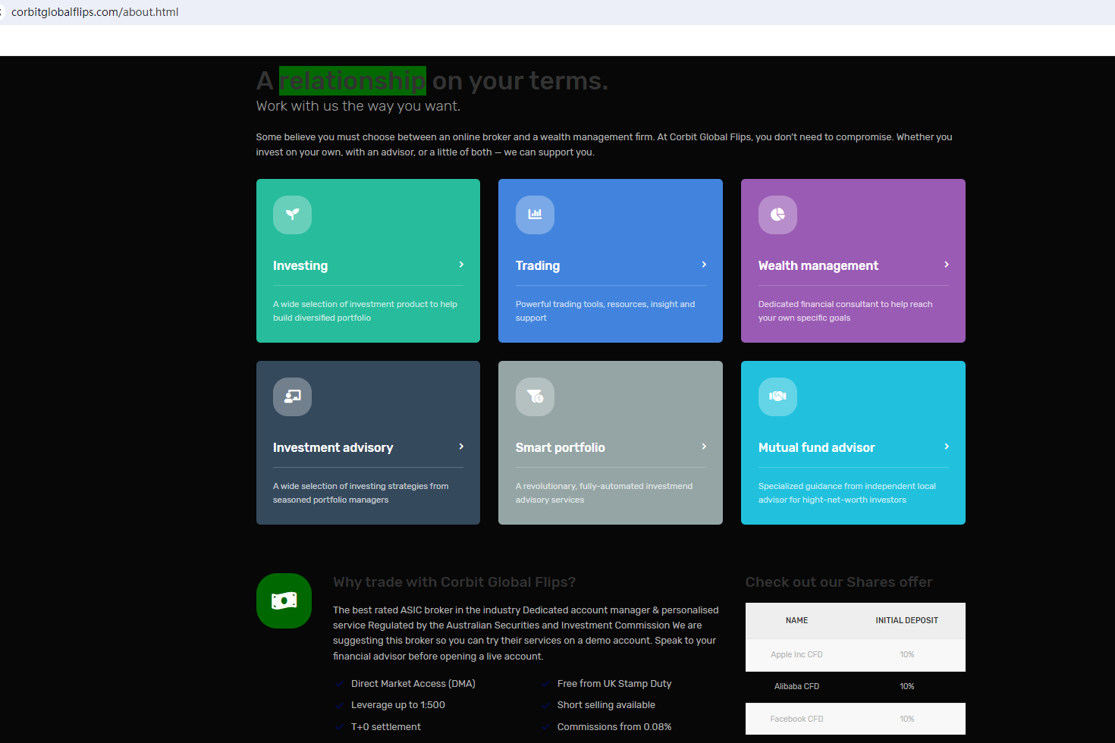Screen dimensions: 1115x743
Task: Expand the Wealth management card chevron
Action: coord(947,265)
